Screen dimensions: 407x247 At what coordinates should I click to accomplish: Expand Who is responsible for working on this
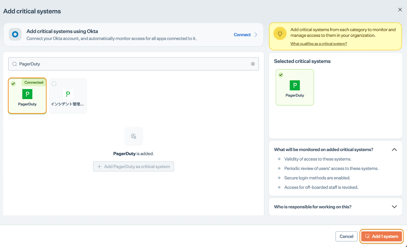tap(394, 207)
